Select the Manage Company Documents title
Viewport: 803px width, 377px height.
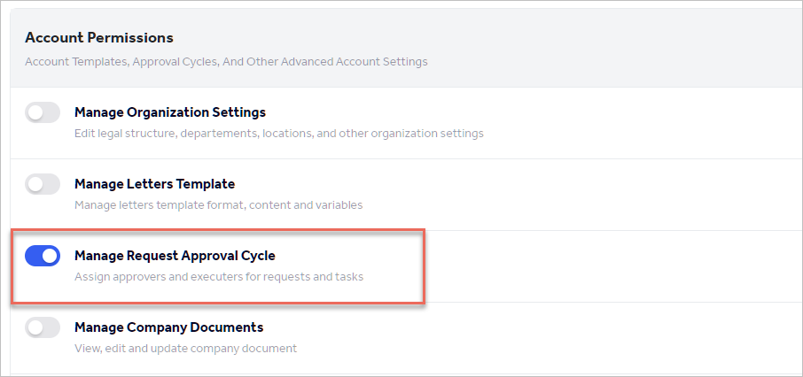[168, 327]
